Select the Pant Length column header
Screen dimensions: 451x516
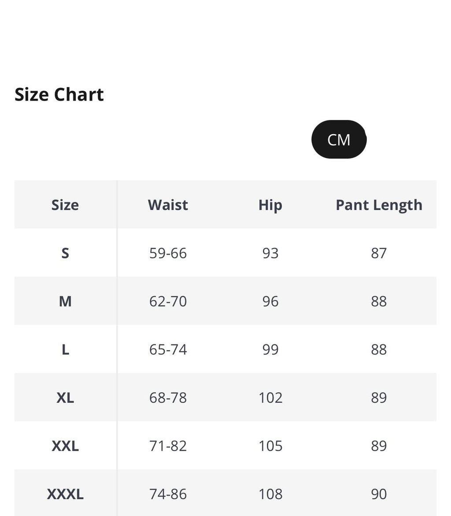(x=379, y=205)
